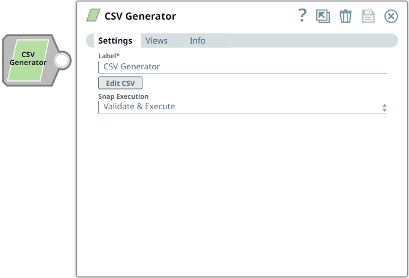
Task: Click the "Label*" field caption
Action: pyautogui.click(x=109, y=55)
